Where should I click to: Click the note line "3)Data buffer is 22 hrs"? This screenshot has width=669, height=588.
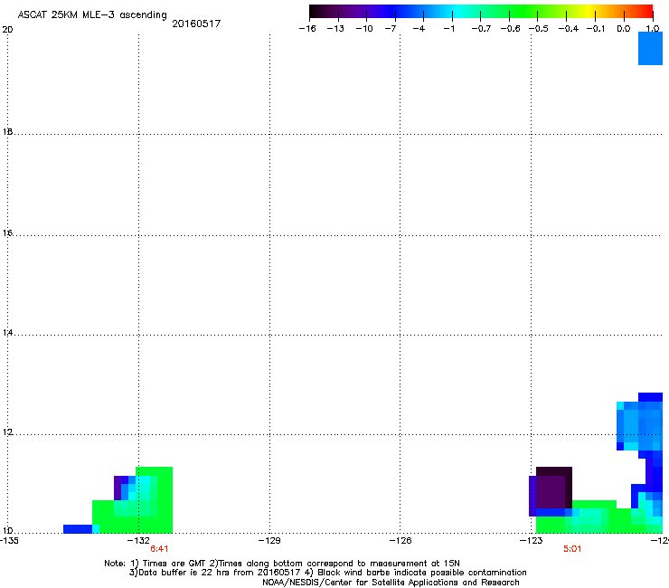(327, 573)
